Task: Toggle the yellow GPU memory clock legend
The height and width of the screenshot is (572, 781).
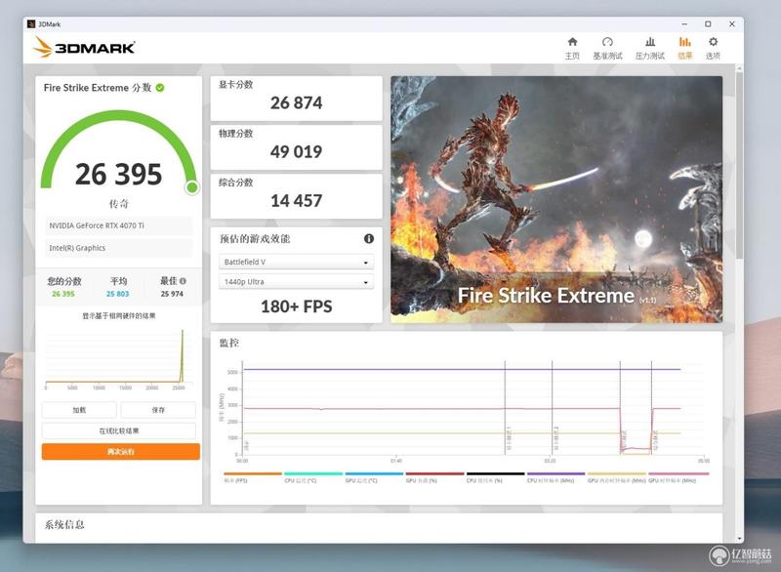Action: coord(617,477)
